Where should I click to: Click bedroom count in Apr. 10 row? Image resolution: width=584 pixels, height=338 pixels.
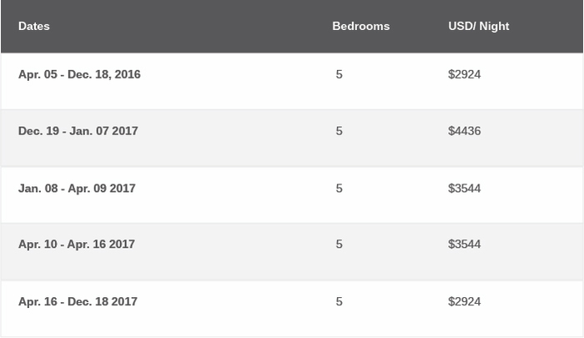[x=339, y=244]
